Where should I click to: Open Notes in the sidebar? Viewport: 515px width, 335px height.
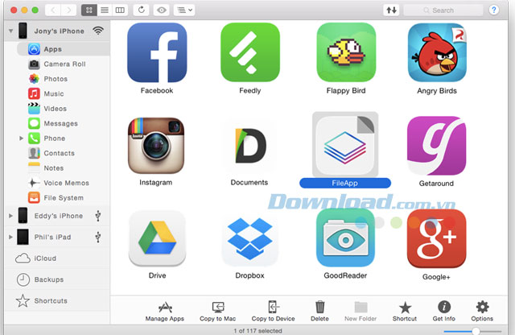tap(63, 168)
